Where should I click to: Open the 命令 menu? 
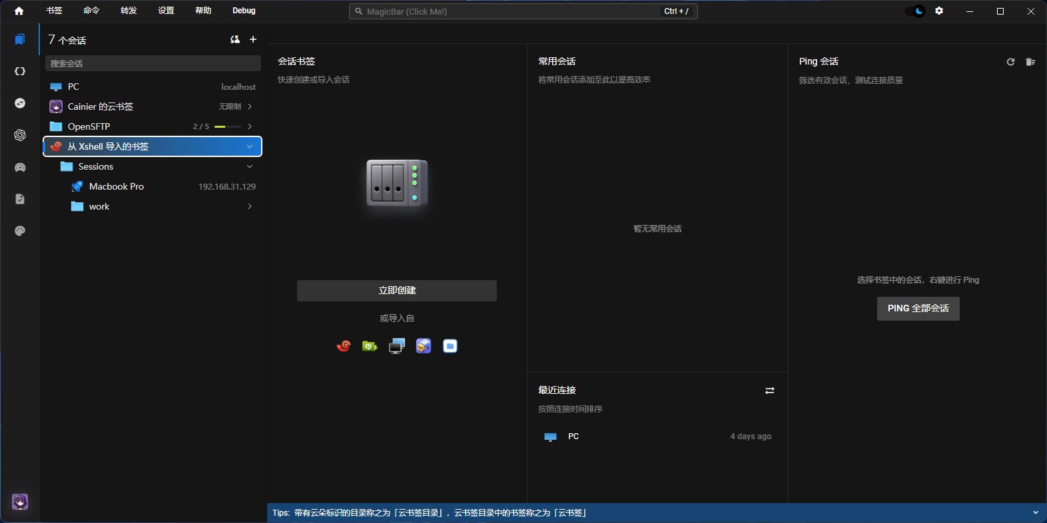click(x=91, y=11)
